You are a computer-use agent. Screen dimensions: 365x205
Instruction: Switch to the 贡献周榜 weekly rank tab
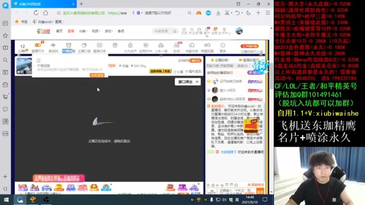[226, 66]
